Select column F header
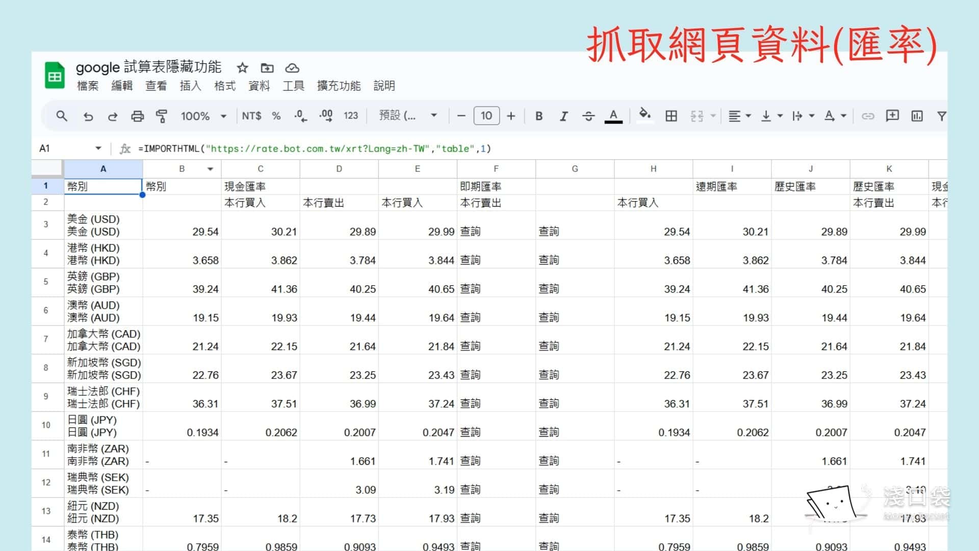Image resolution: width=979 pixels, height=551 pixels. pyautogui.click(x=496, y=169)
